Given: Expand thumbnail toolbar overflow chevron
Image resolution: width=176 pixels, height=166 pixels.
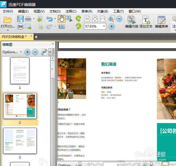Looking at the screenshot, I should click(x=50, y=52).
